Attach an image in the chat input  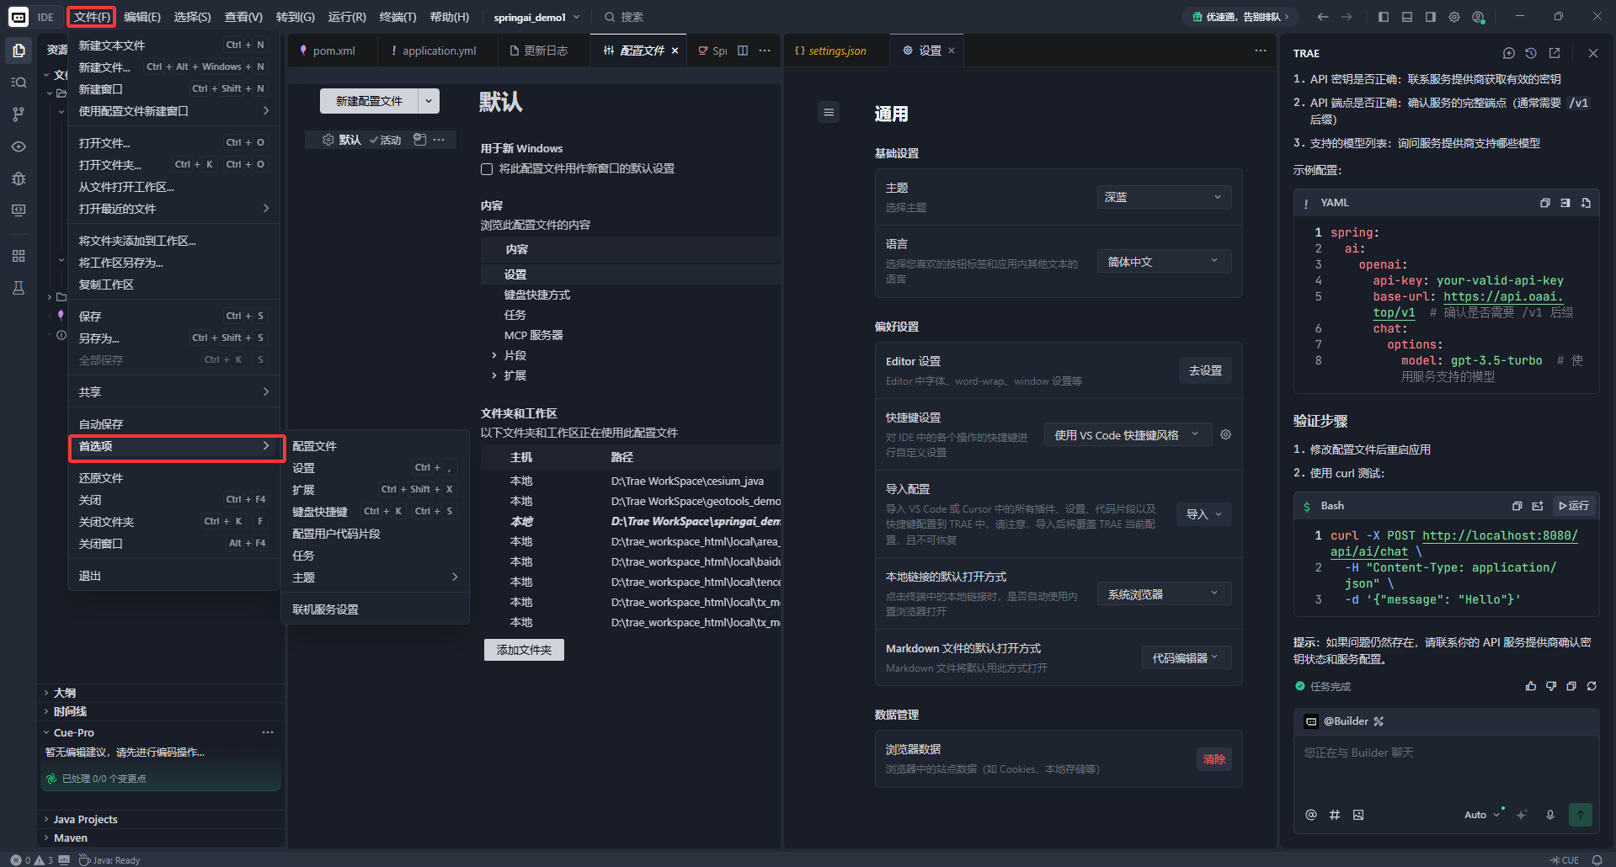click(x=1358, y=815)
